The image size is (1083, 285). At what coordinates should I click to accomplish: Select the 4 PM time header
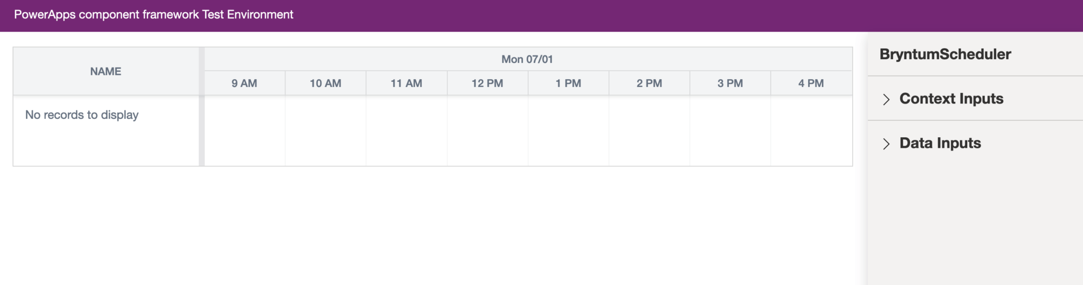(x=811, y=83)
